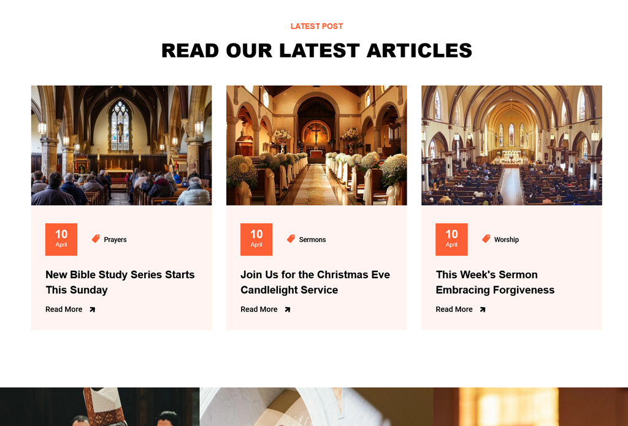This screenshot has height=426, width=628.
Task: Open the large cathedral interior photo
Action: [x=511, y=145]
